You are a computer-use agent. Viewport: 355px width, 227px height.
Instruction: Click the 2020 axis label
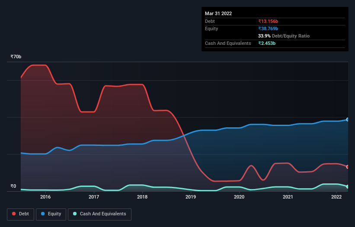239,197
